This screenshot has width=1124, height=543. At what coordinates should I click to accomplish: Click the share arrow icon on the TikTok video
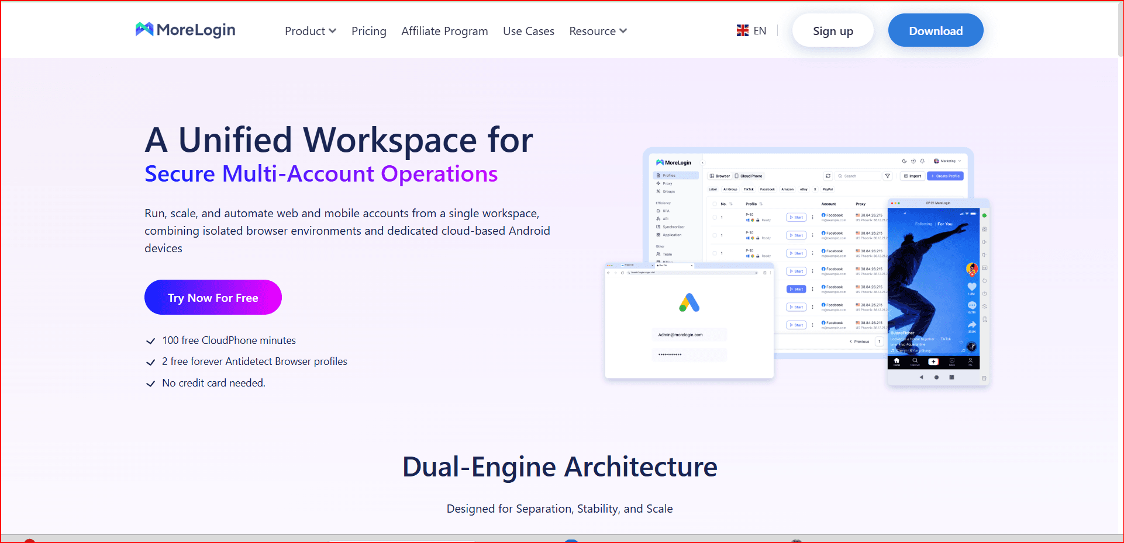(971, 325)
